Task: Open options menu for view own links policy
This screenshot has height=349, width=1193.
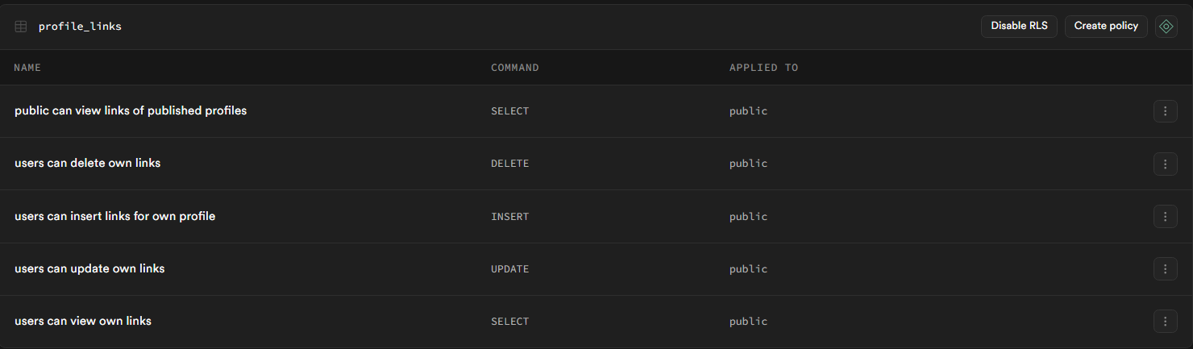Action: coord(1165,322)
